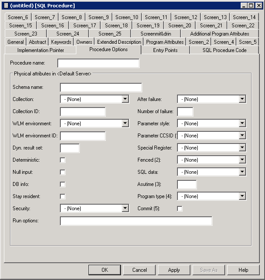Tick the Commit (5) checkbox
Screen dimensions: 265x280
click(x=180, y=209)
